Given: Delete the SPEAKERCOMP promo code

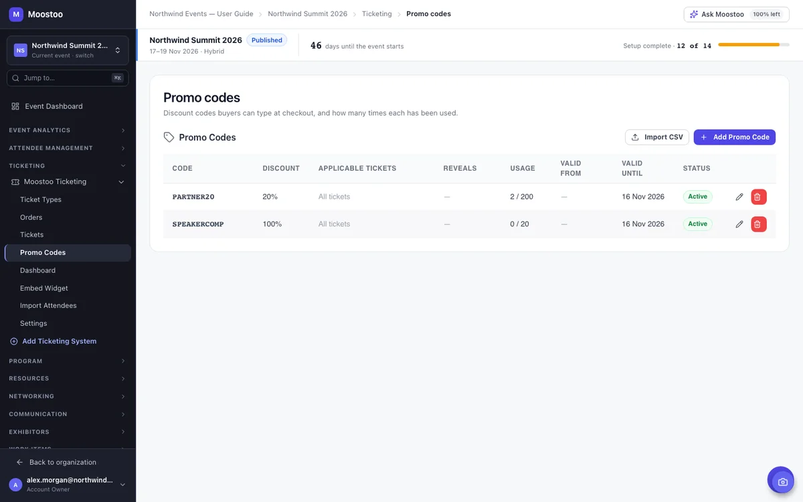Looking at the screenshot, I should (x=757, y=224).
